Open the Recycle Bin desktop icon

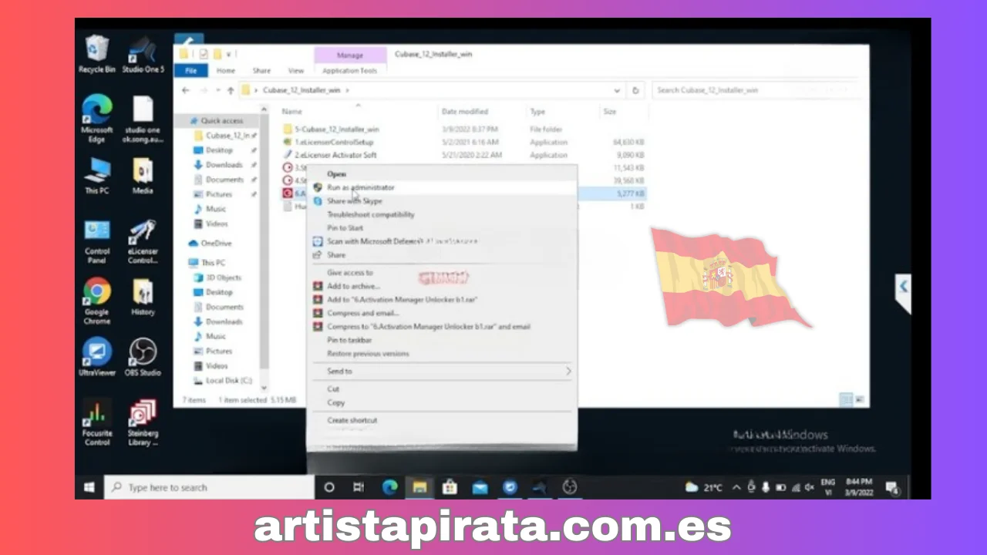(x=97, y=54)
